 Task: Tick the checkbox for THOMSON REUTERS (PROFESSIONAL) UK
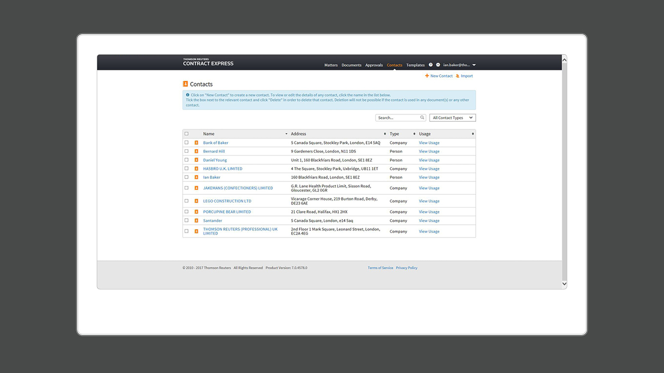[x=187, y=231]
